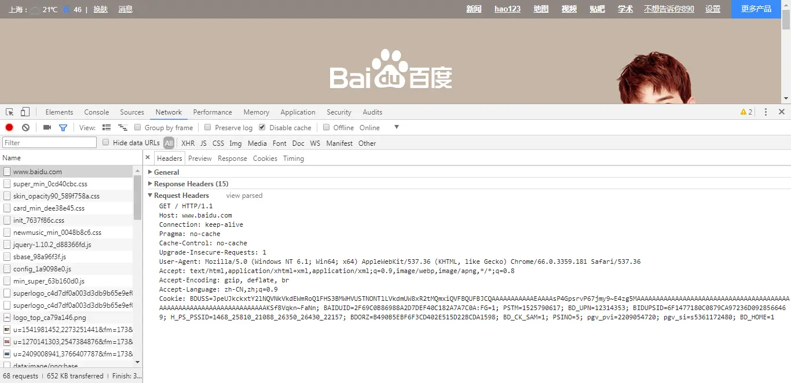Open DevTools three-dot customize menu
The width and height of the screenshot is (791, 383).
pyautogui.click(x=766, y=112)
